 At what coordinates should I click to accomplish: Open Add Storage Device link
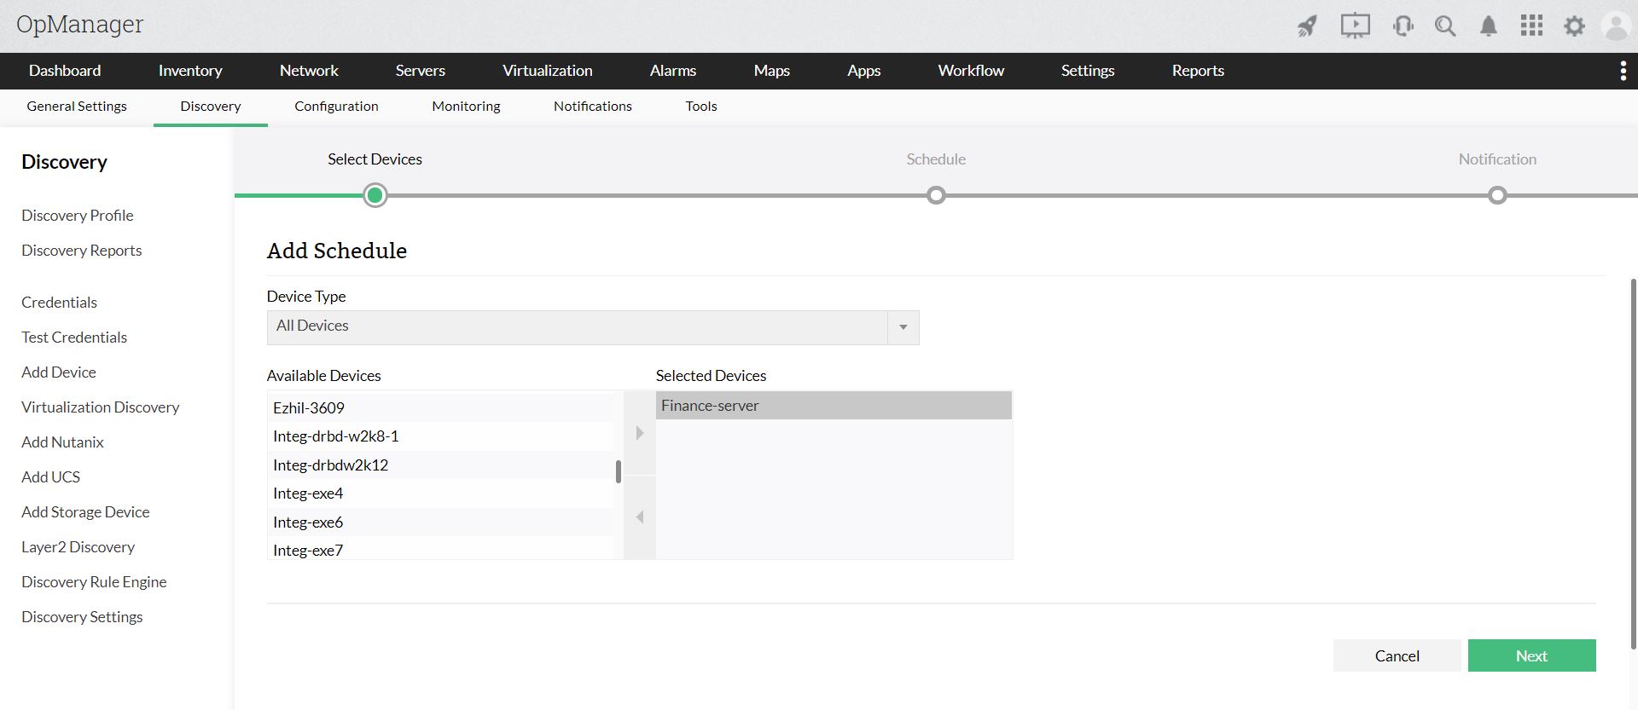85,512
